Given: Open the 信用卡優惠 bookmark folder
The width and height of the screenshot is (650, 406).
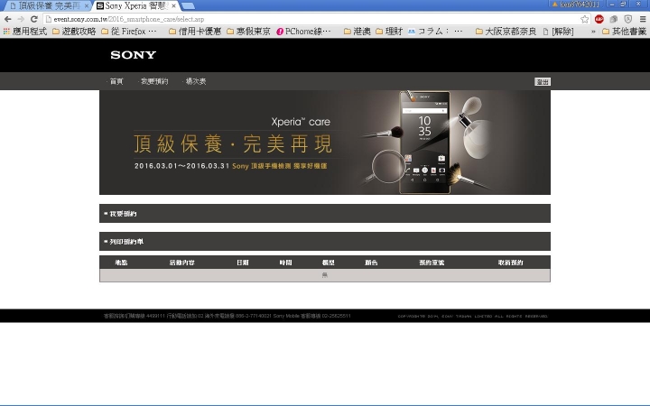Looking at the screenshot, I should click(x=195, y=32).
